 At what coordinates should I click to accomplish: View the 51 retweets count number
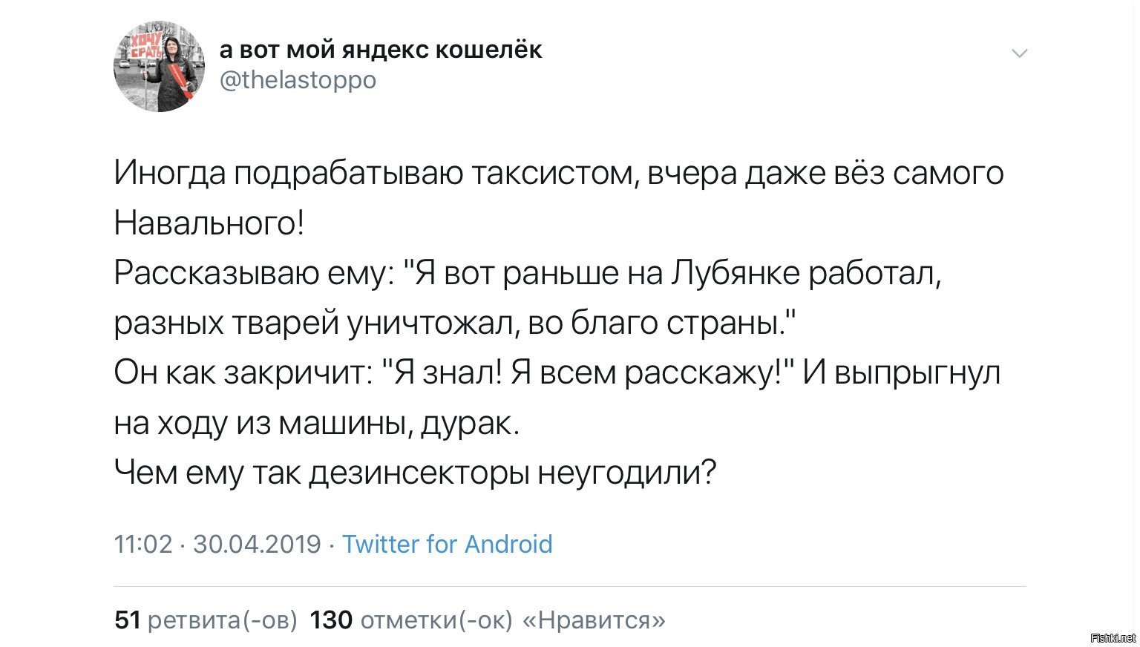coord(128,620)
